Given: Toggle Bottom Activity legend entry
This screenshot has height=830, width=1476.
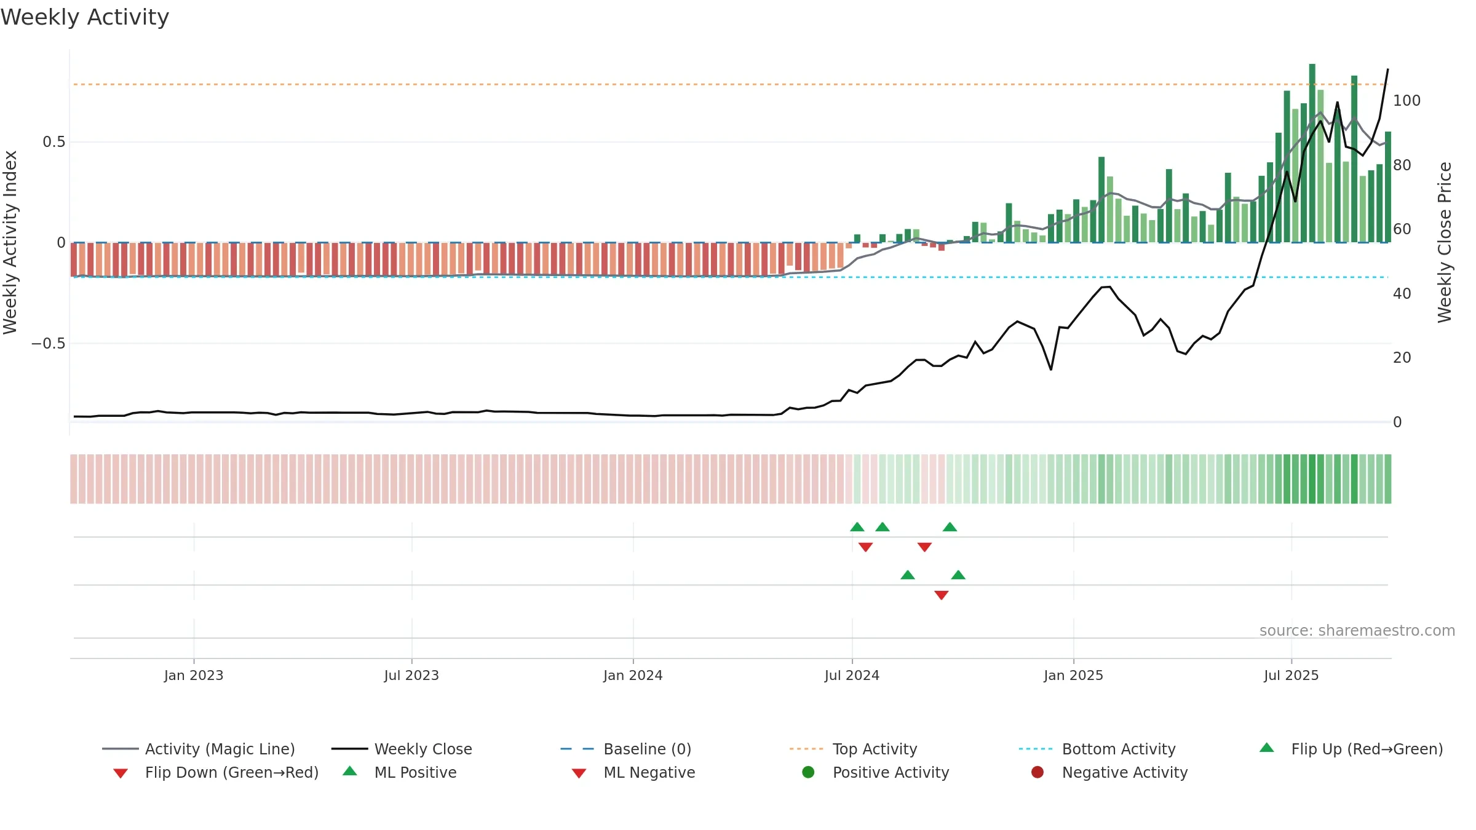Looking at the screenshot, I should [x=1097, y=749].
